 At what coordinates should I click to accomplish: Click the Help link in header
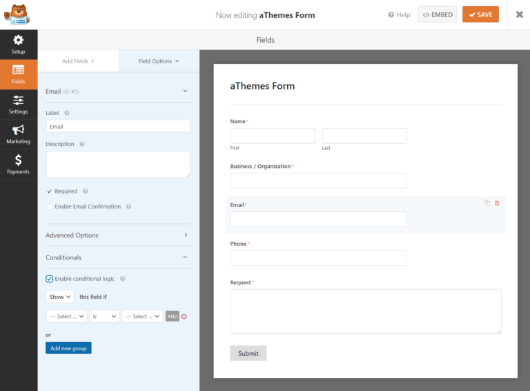399,15
